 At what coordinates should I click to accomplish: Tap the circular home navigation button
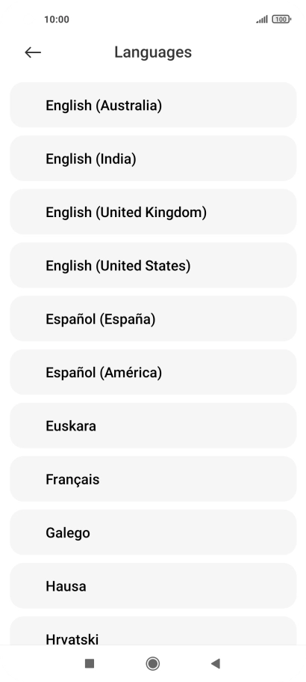152,663
